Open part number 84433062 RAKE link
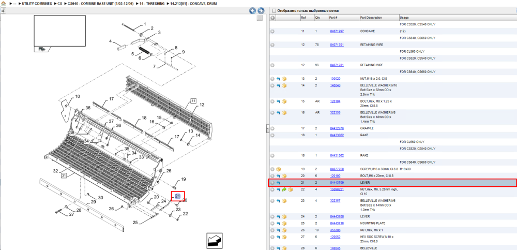The width and height of the screenshot is (517, 250). point(337,135)
